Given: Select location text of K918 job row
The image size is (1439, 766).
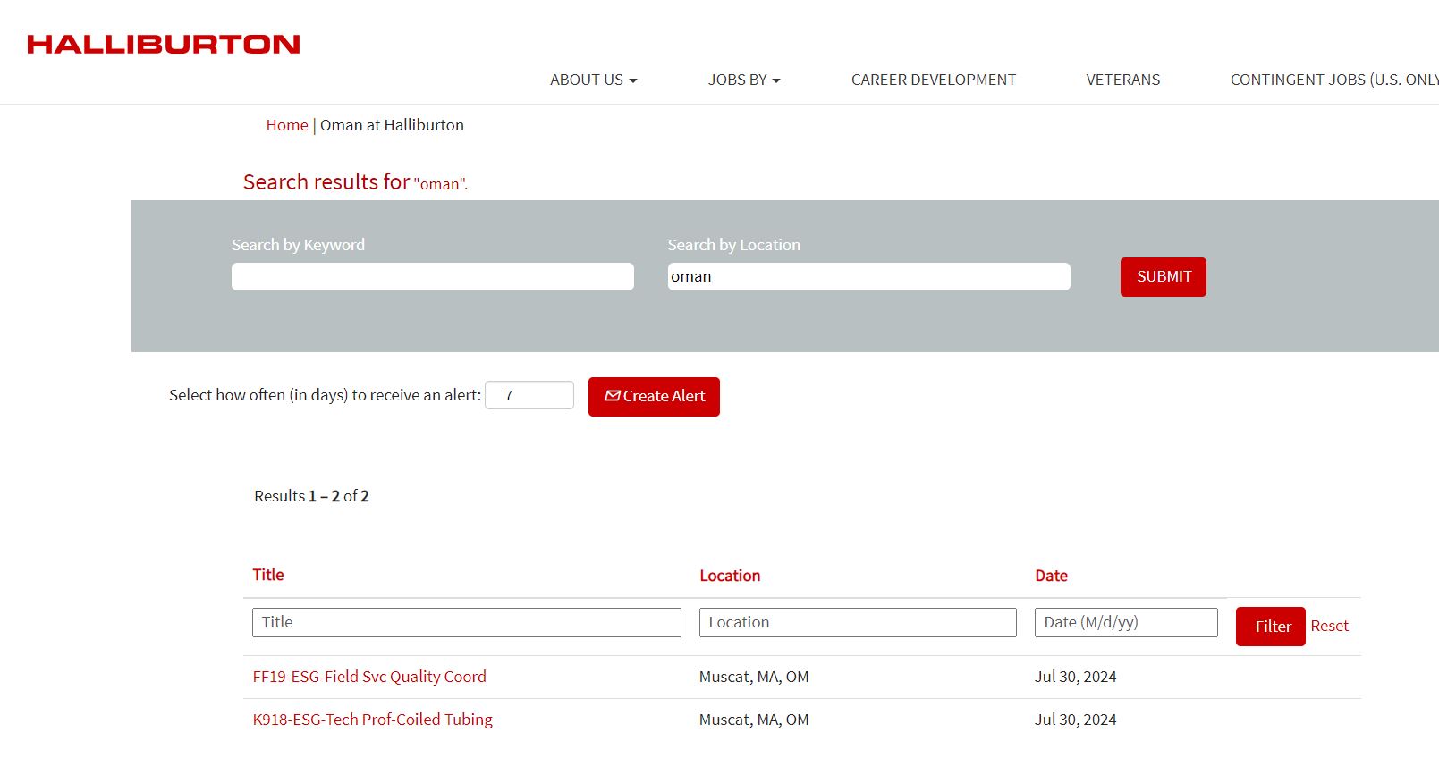Looking at the screenshot, I should (x=754, y=720).
